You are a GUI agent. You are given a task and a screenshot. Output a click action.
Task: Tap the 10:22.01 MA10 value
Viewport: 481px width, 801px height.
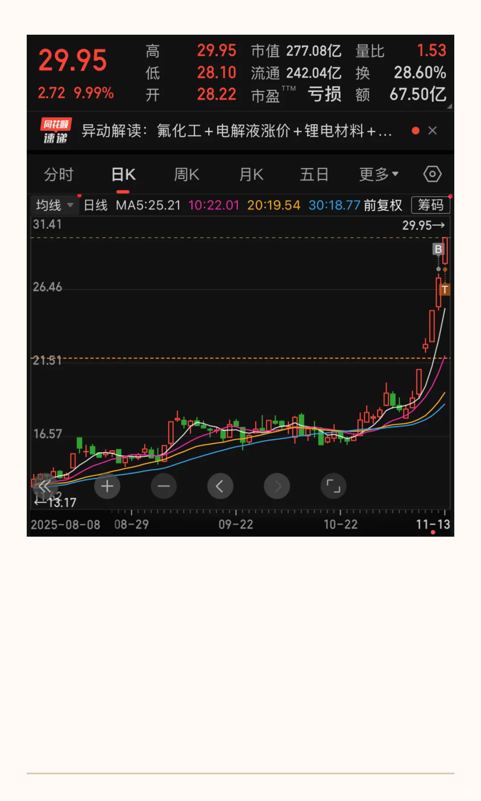[x=214, y=205]
